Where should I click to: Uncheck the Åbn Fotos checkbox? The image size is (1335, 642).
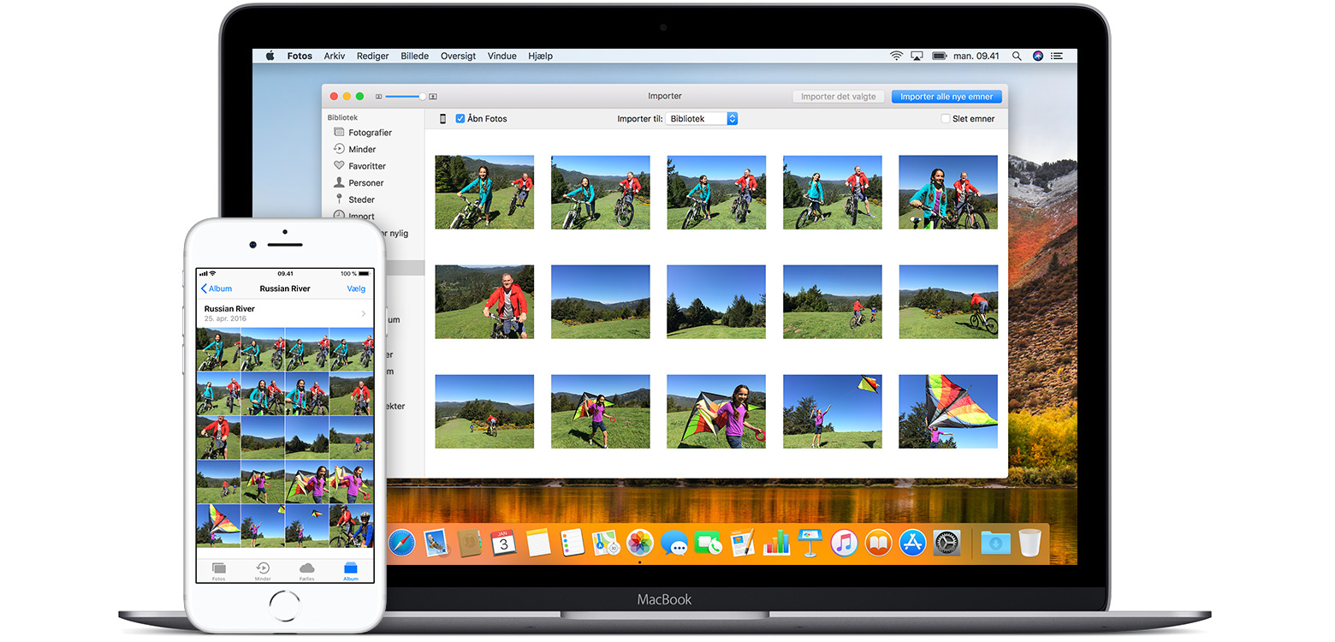click(x=460, y=119)
